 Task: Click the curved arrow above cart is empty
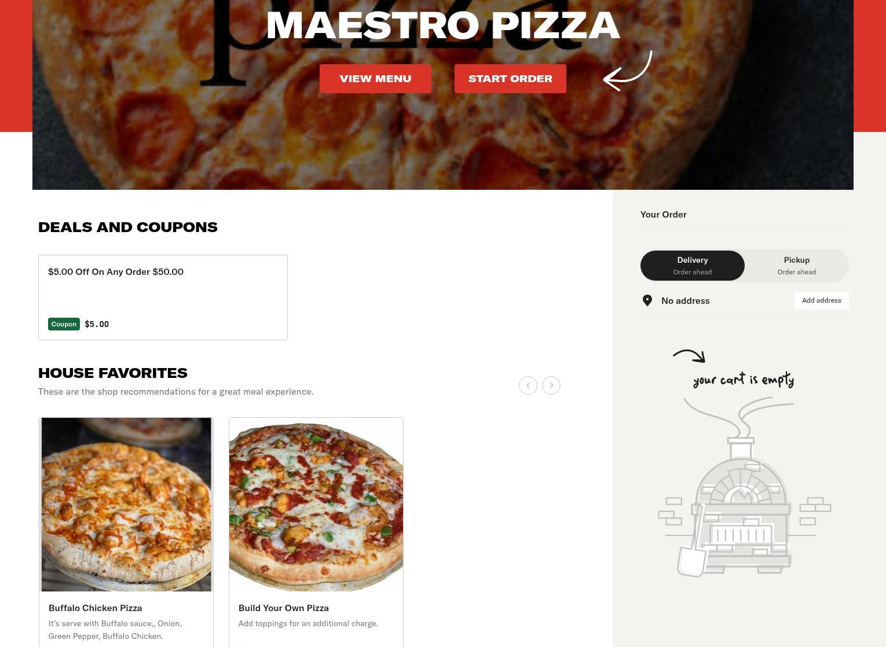[689, 355]
